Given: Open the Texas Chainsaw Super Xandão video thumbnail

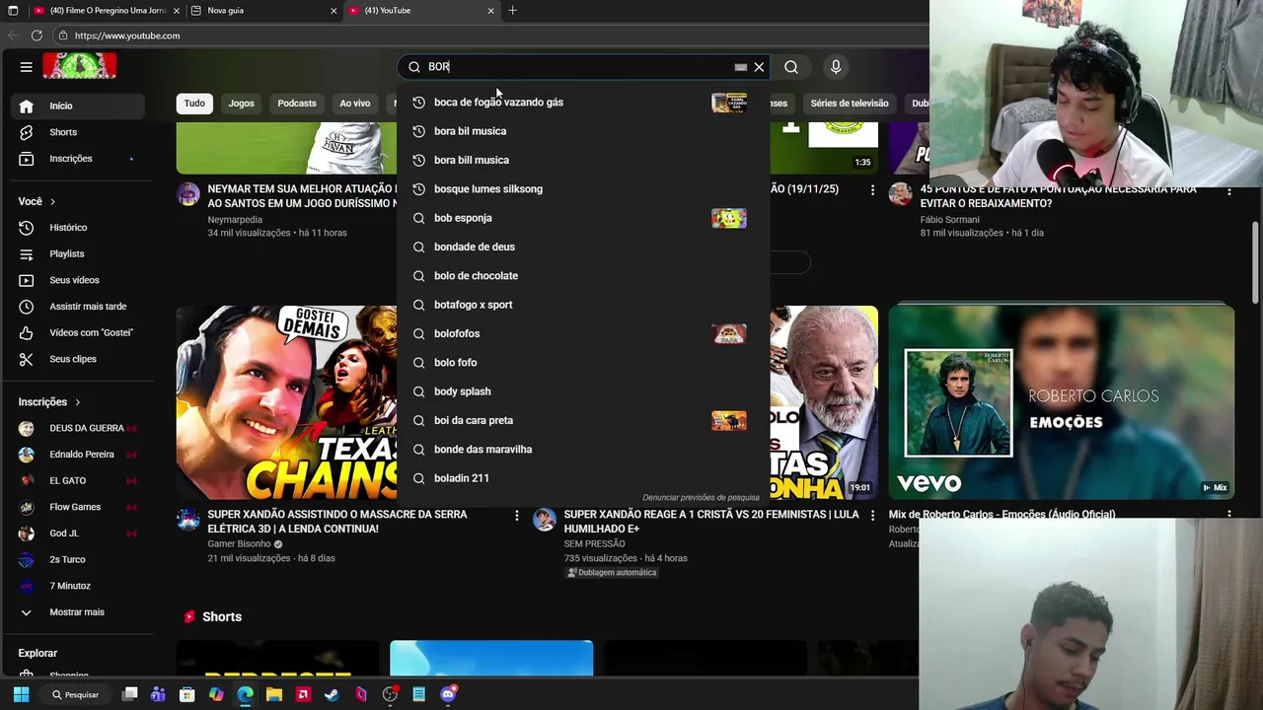Looking at the screenshot, I should (x=286, y=402).
